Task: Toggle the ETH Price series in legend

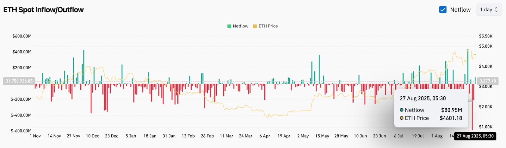Action: pos(265,26)
